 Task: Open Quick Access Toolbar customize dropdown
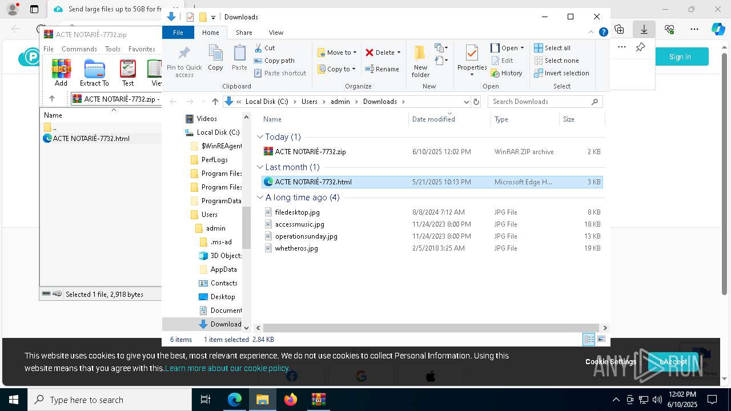[213, 17]
